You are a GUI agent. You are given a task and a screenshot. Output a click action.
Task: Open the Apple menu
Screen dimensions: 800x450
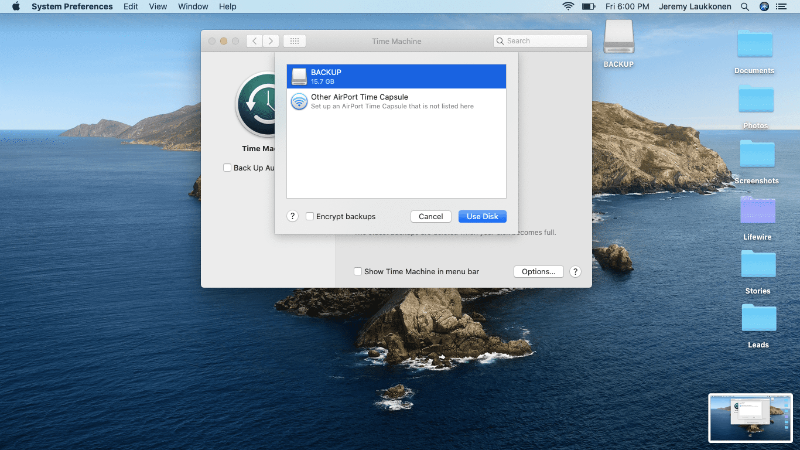16,6
